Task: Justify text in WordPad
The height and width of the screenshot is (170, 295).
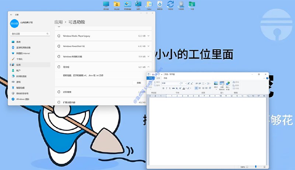Action: tap(206, 88)
